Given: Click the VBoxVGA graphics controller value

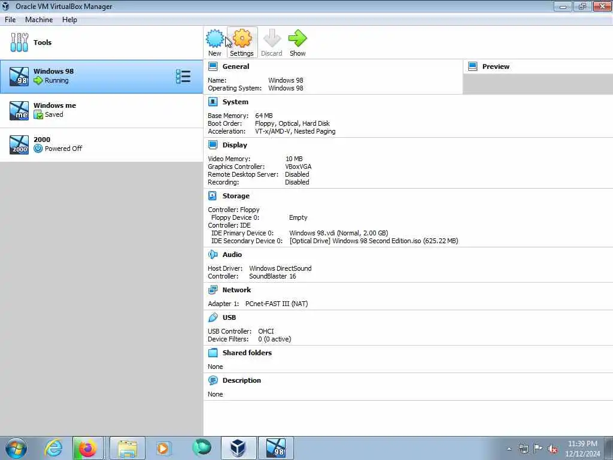Looking at the screenshot, I should [x=298, y=167].
